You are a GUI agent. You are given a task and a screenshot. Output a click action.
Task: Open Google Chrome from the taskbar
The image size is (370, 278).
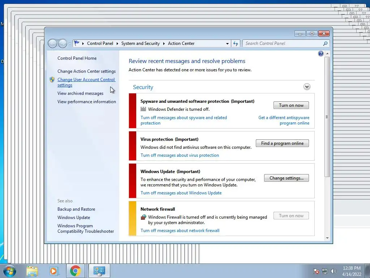pyautogui.click(x=75, y=271)
